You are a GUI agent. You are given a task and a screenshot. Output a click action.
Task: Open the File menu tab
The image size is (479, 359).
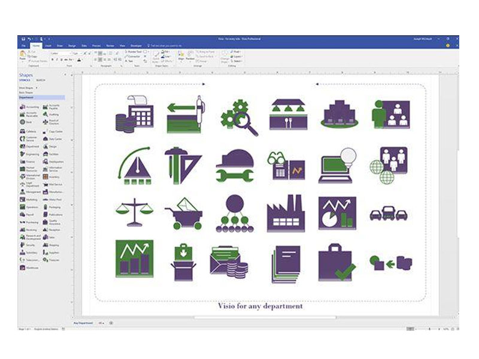pyautogui.click(x=23, y=45)
